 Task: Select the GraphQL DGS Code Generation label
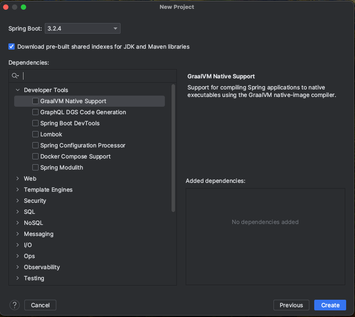83,112
